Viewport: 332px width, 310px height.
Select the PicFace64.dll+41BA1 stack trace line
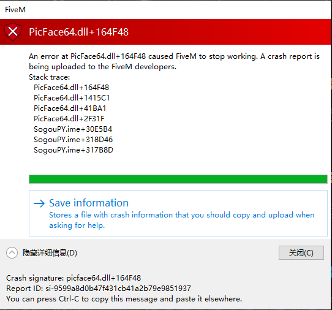(x=70, y=108)
